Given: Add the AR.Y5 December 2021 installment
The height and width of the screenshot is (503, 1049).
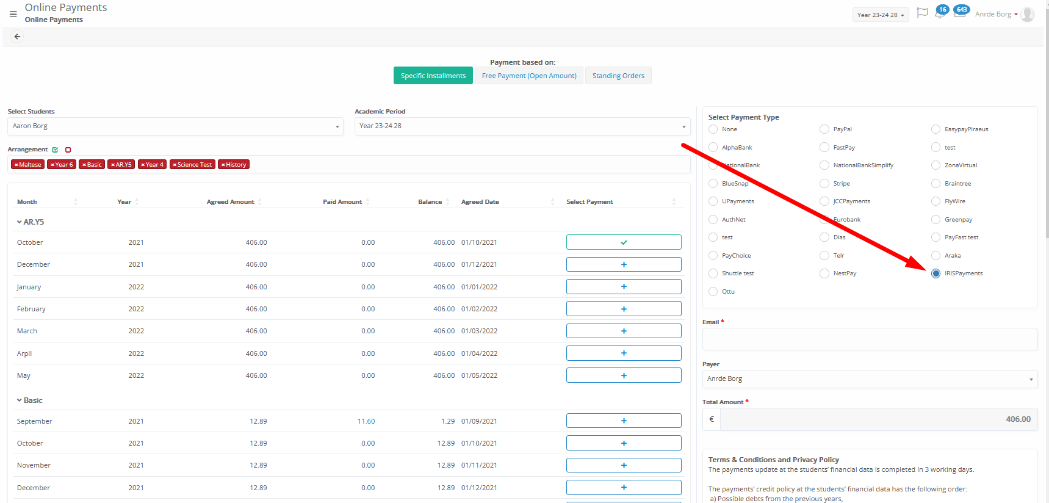Looking at the screenshot, I should [623, 264].
